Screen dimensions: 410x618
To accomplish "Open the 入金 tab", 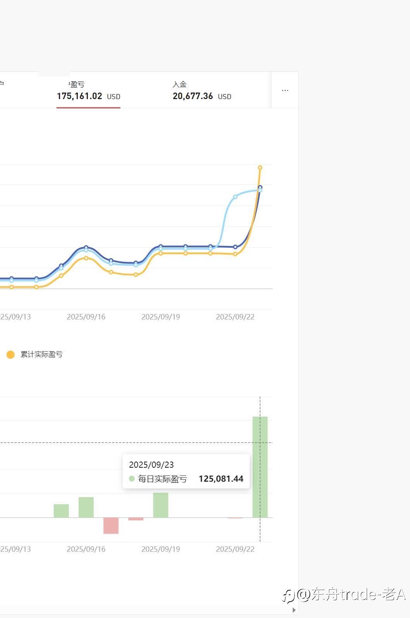I will [202, 91].
